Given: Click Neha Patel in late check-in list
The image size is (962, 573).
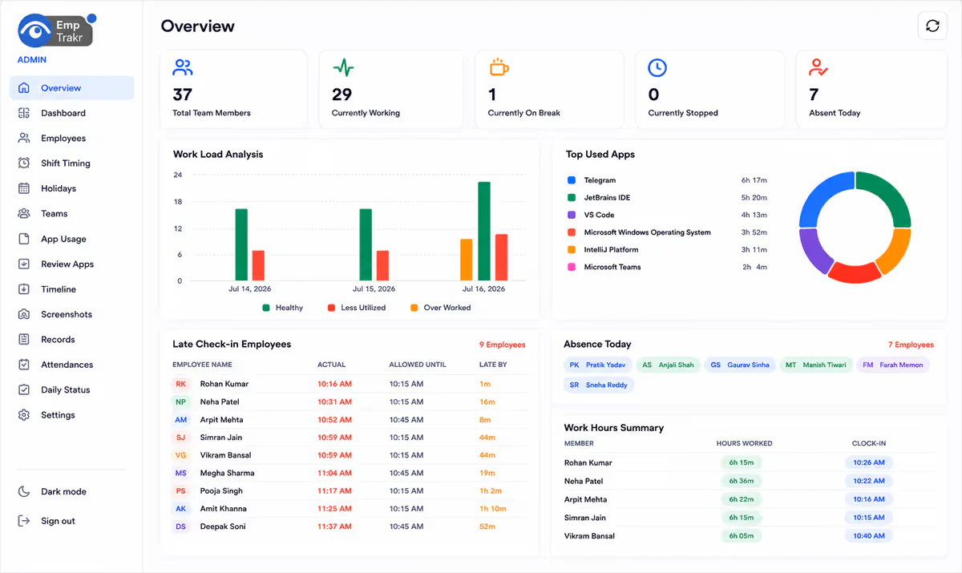Looking at the screenshot, I should (220, 402).
